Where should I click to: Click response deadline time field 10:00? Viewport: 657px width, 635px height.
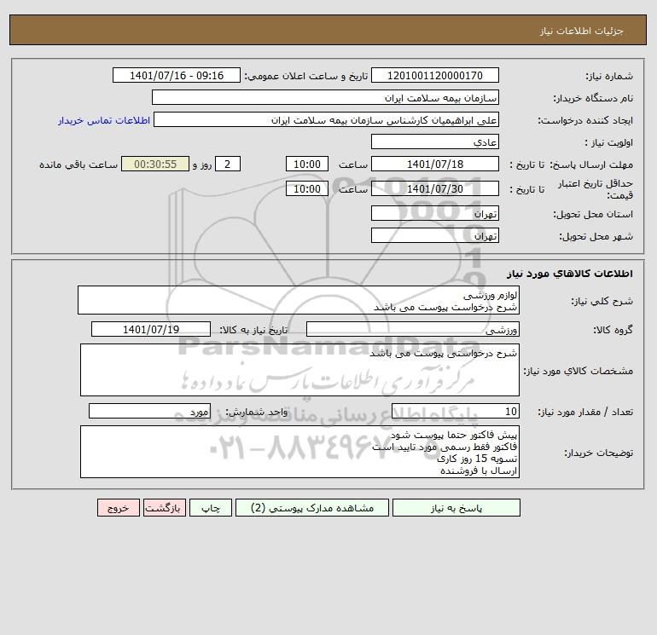pos(306,165)
